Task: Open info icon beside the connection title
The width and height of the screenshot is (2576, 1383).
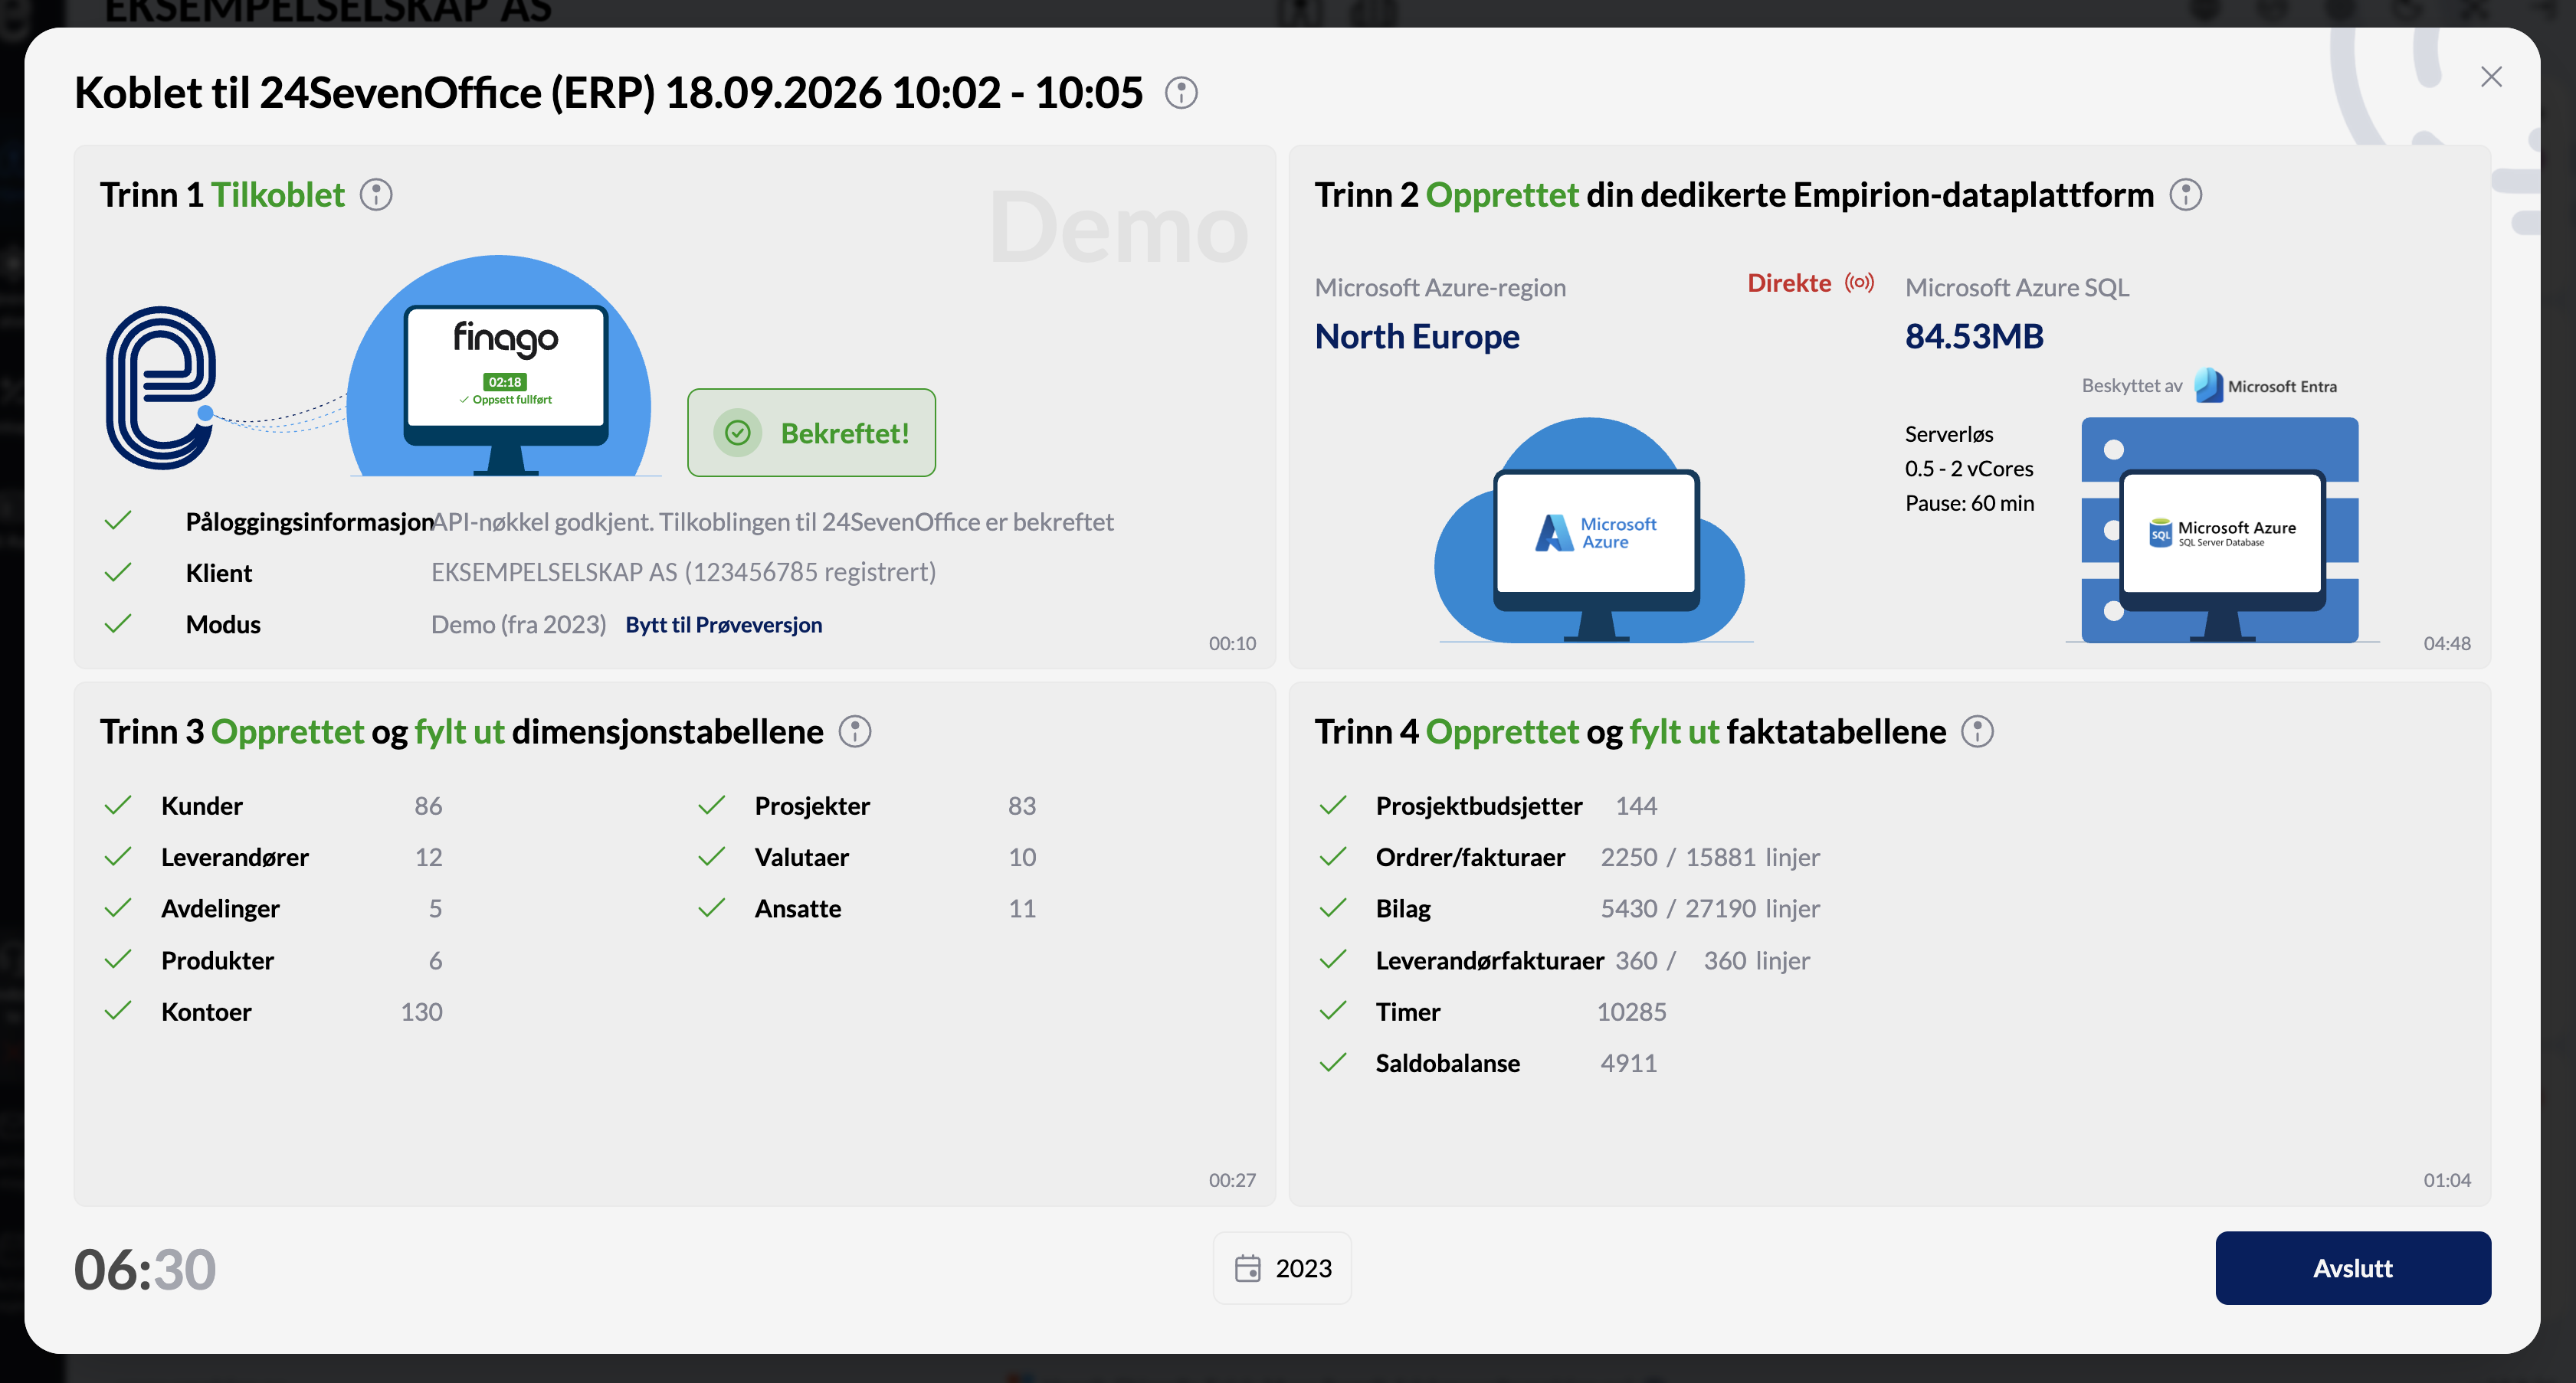Action: 1181,93
